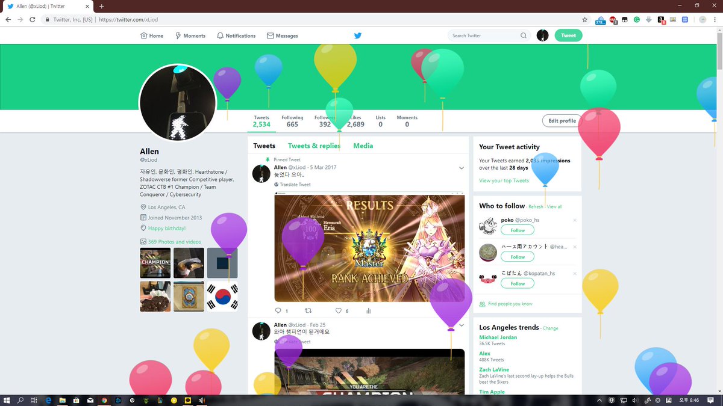Go to Twitter Home in navbar
Viewport: 723px width, 406px height.
click(152, 35)
